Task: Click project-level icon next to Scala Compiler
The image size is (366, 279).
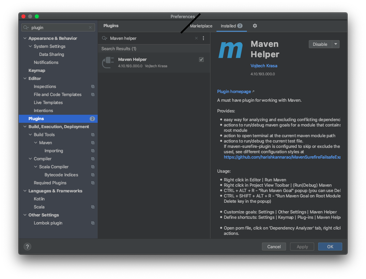Action: [93, 167]
